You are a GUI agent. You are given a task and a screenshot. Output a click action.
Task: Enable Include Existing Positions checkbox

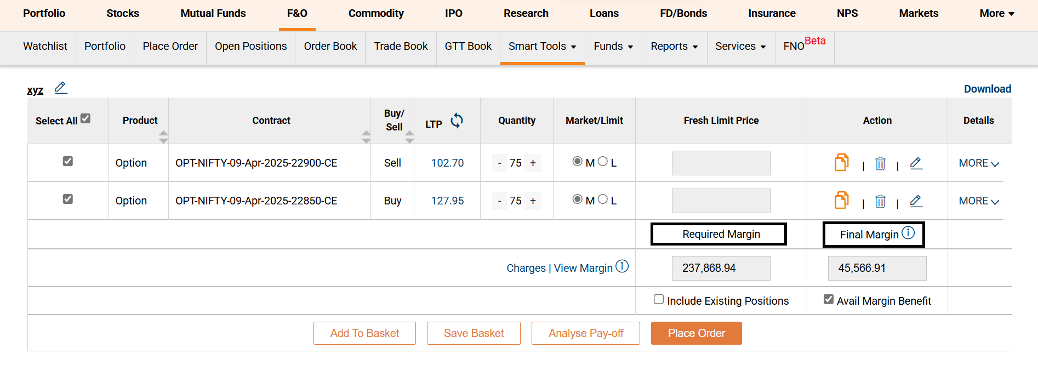pos(659,299)
